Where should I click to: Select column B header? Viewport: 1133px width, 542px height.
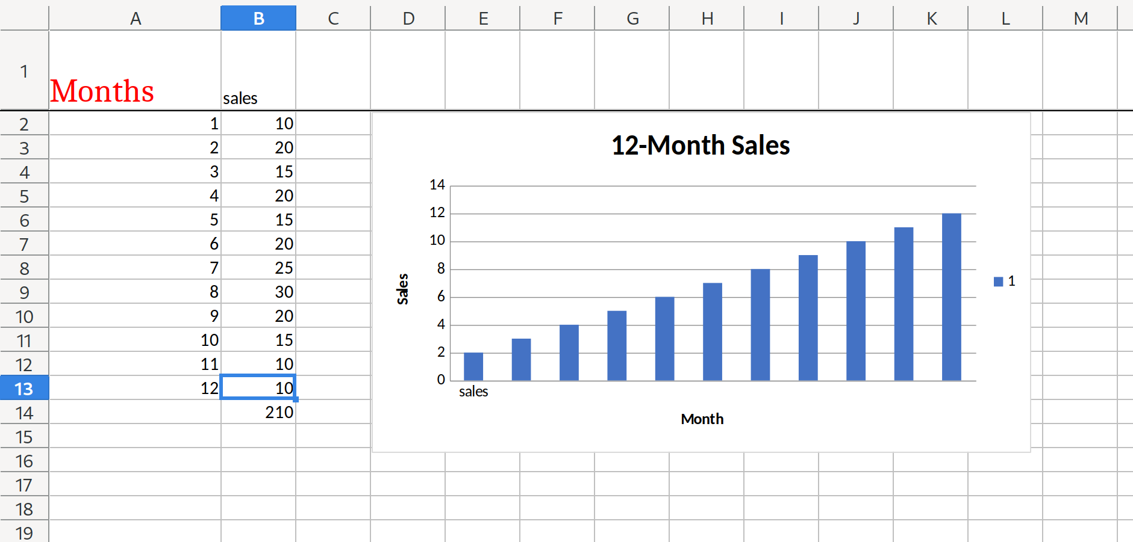(258, 18)
